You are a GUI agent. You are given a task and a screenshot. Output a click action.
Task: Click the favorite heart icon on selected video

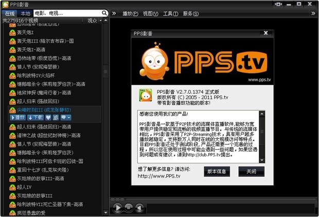(48, 117)
